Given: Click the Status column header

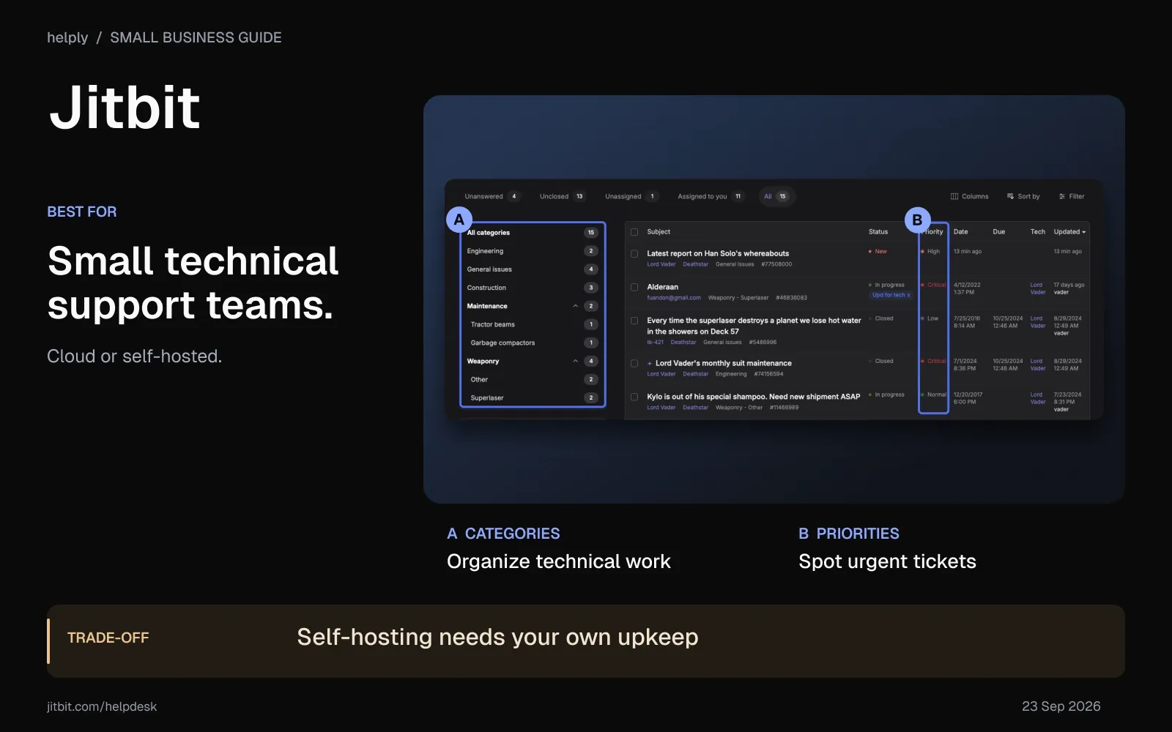Looking at the screenshot, I should tap(878, 232).
